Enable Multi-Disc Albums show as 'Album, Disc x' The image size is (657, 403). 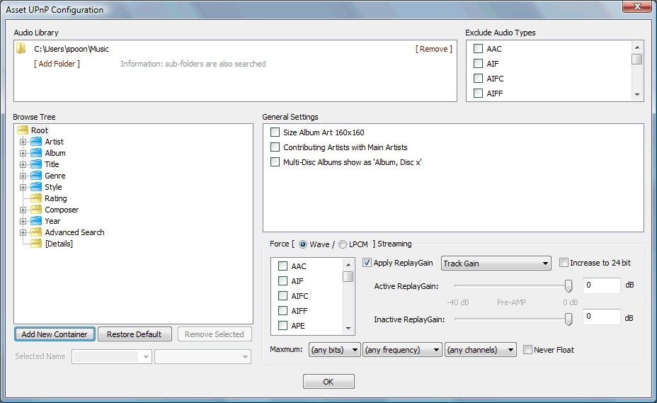275,162
